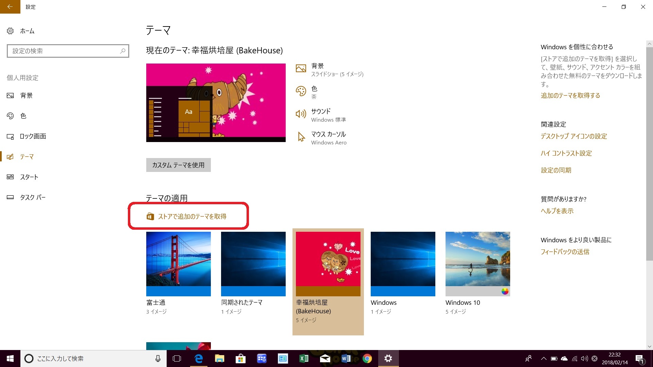Screen dimensions: 653x367
Task: Click the ヘルプを表示 link
Action: coord(557,211)
